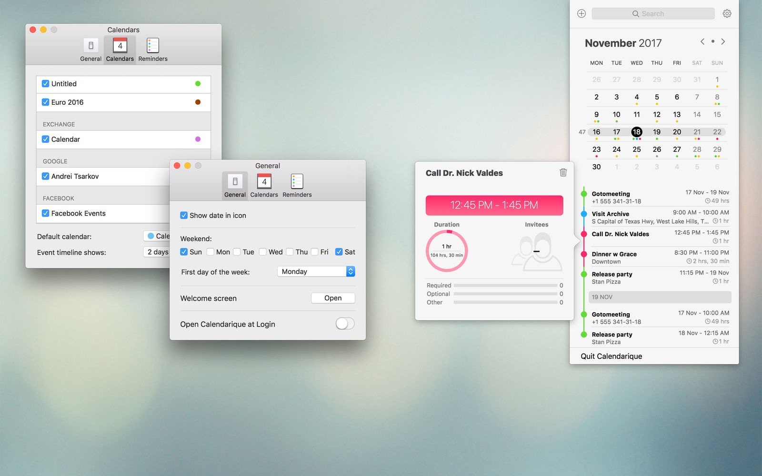Enable Fri as a weekend day
This screenshot has height=476, width=762.
(315, 252)
